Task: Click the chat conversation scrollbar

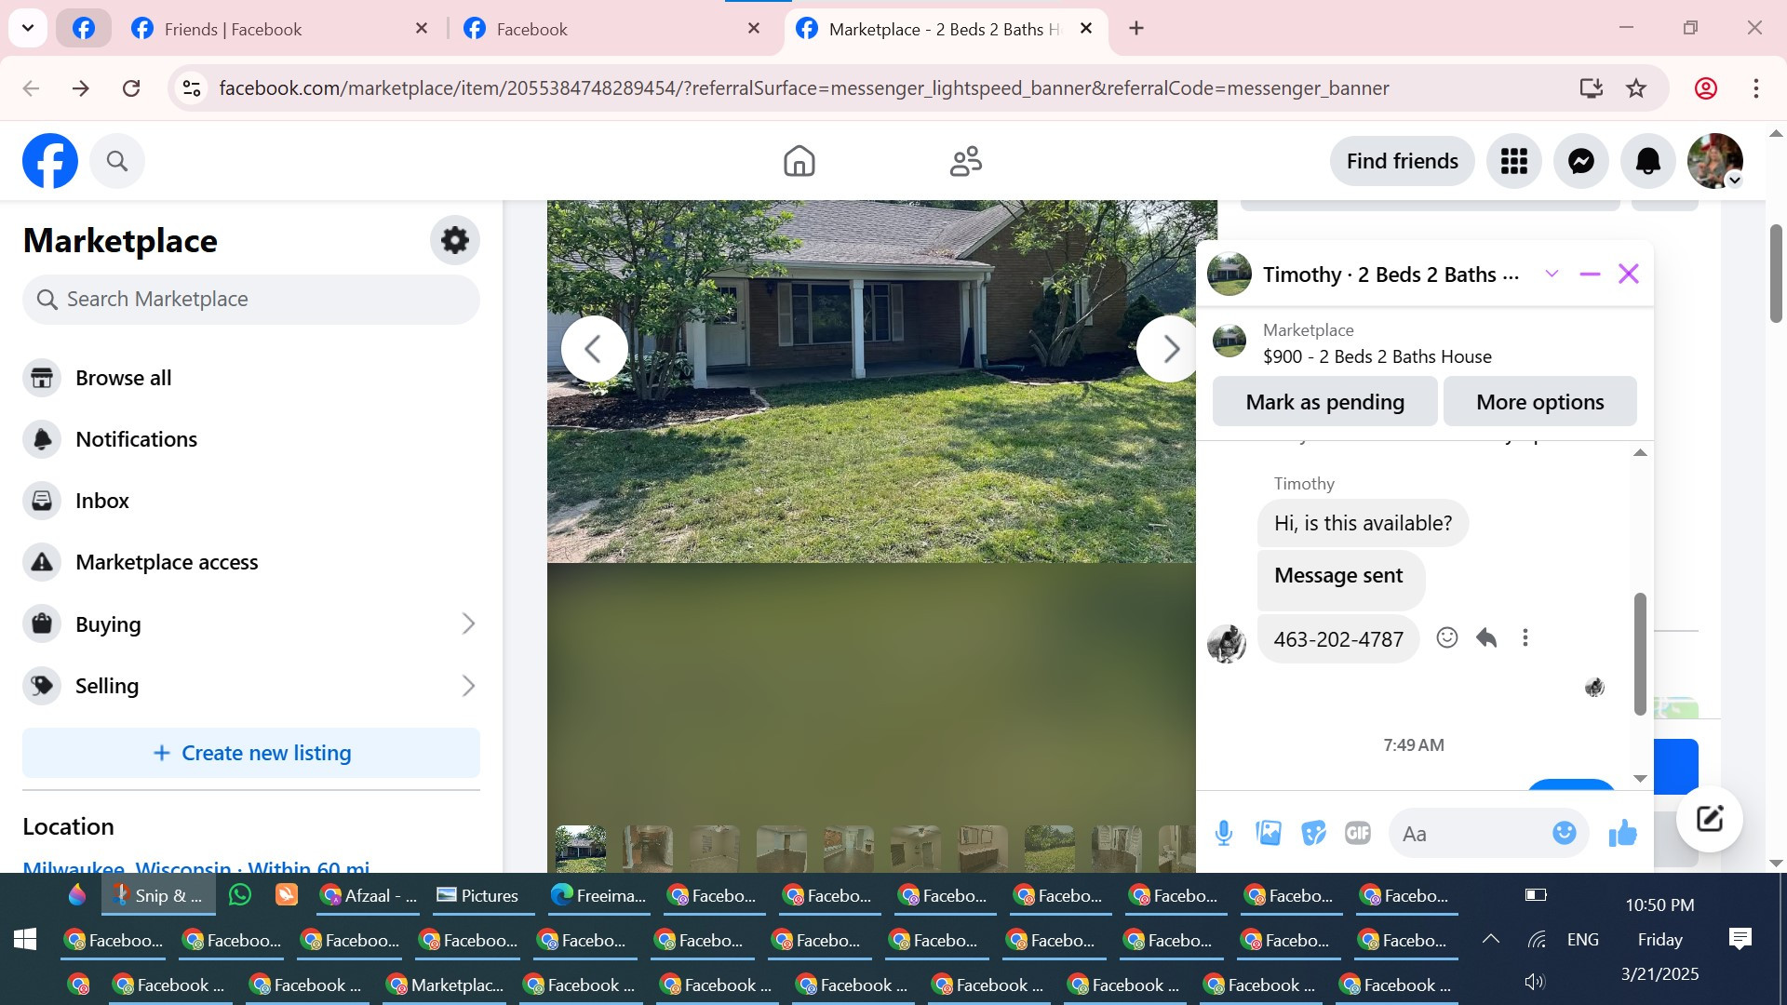Action: (1640, 653)
